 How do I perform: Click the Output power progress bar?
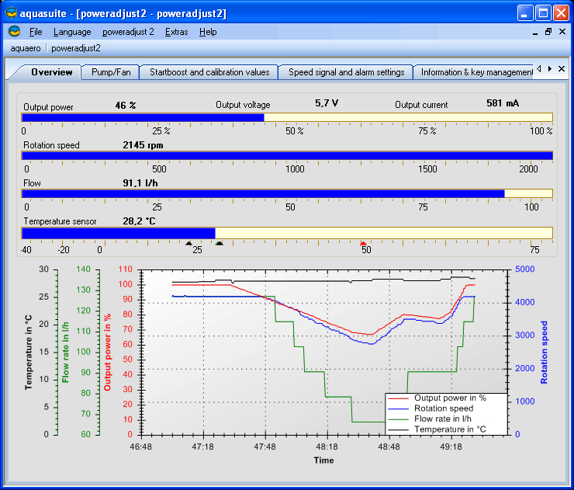point(287,117)
